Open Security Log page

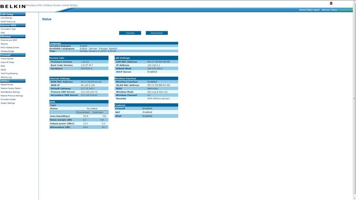[x=6, y=77]
